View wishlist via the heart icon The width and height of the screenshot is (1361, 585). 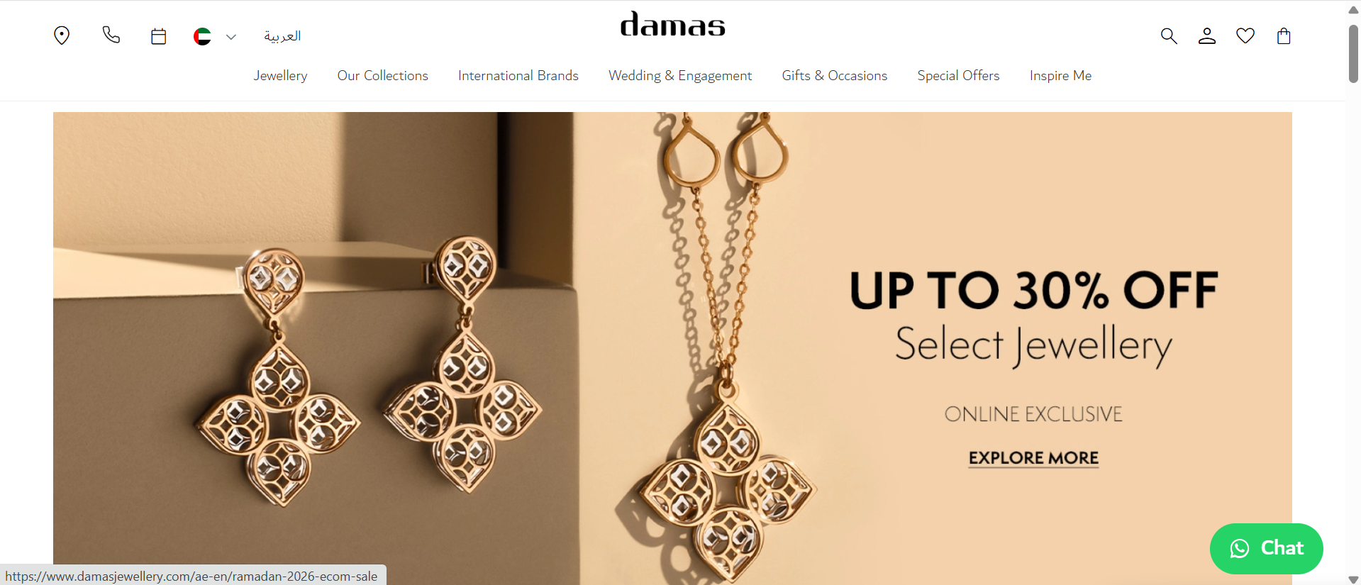click(x=1245, y=35)
